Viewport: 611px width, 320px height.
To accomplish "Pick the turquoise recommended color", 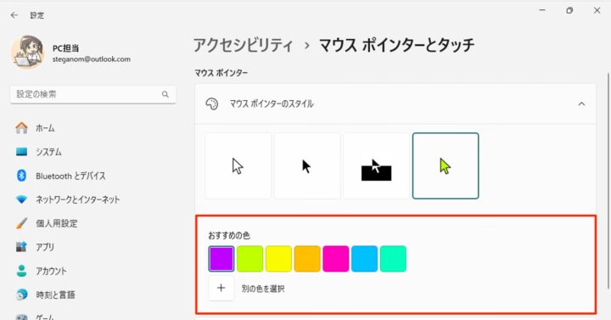I will click(x=393, y=258).
